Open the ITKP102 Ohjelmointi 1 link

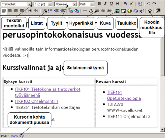36,101
